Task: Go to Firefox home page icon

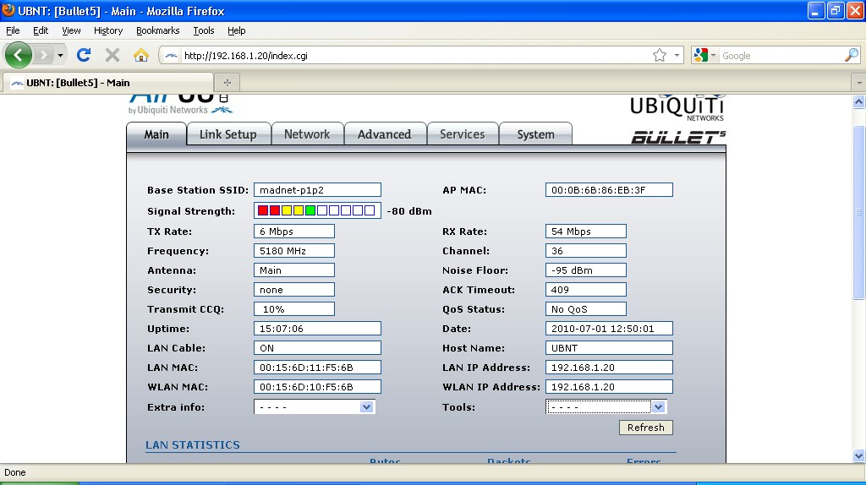Action: pos(141,55)
